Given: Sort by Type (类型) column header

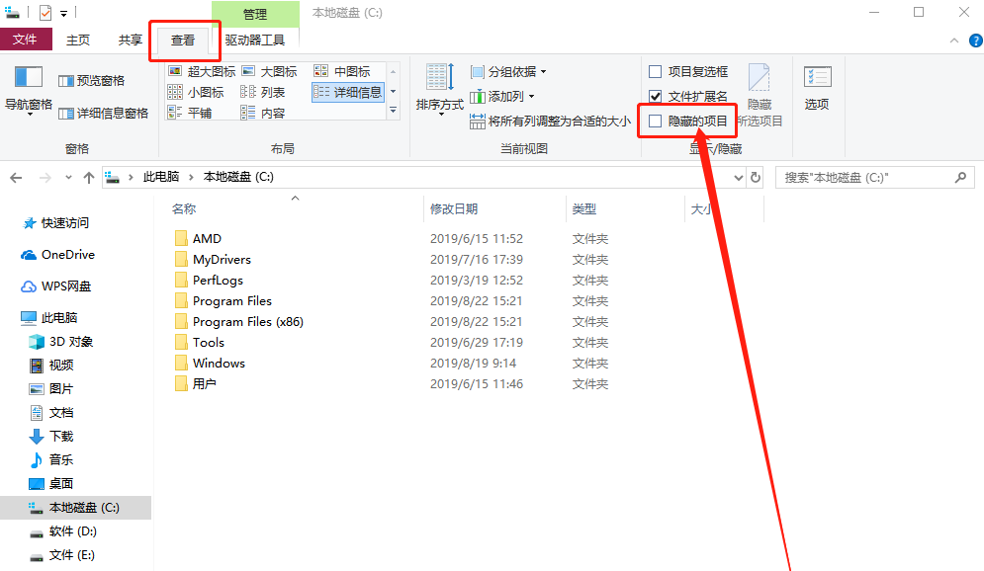Looking at the screenshot, I should pyautogui.click(x=584, y=208).
